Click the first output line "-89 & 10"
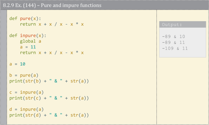 click(x=173, y=36)
